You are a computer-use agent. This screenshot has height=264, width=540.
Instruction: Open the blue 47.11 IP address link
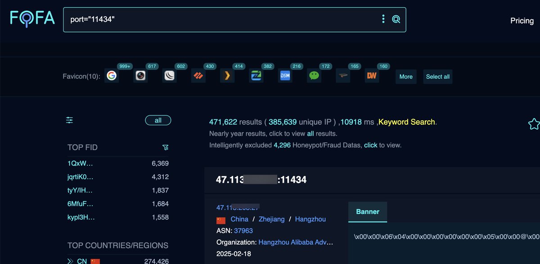pos(238,207)
